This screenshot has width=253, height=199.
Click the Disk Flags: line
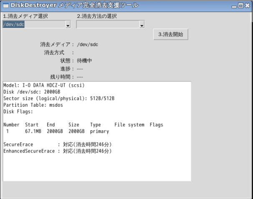click(x=18, y=111)
